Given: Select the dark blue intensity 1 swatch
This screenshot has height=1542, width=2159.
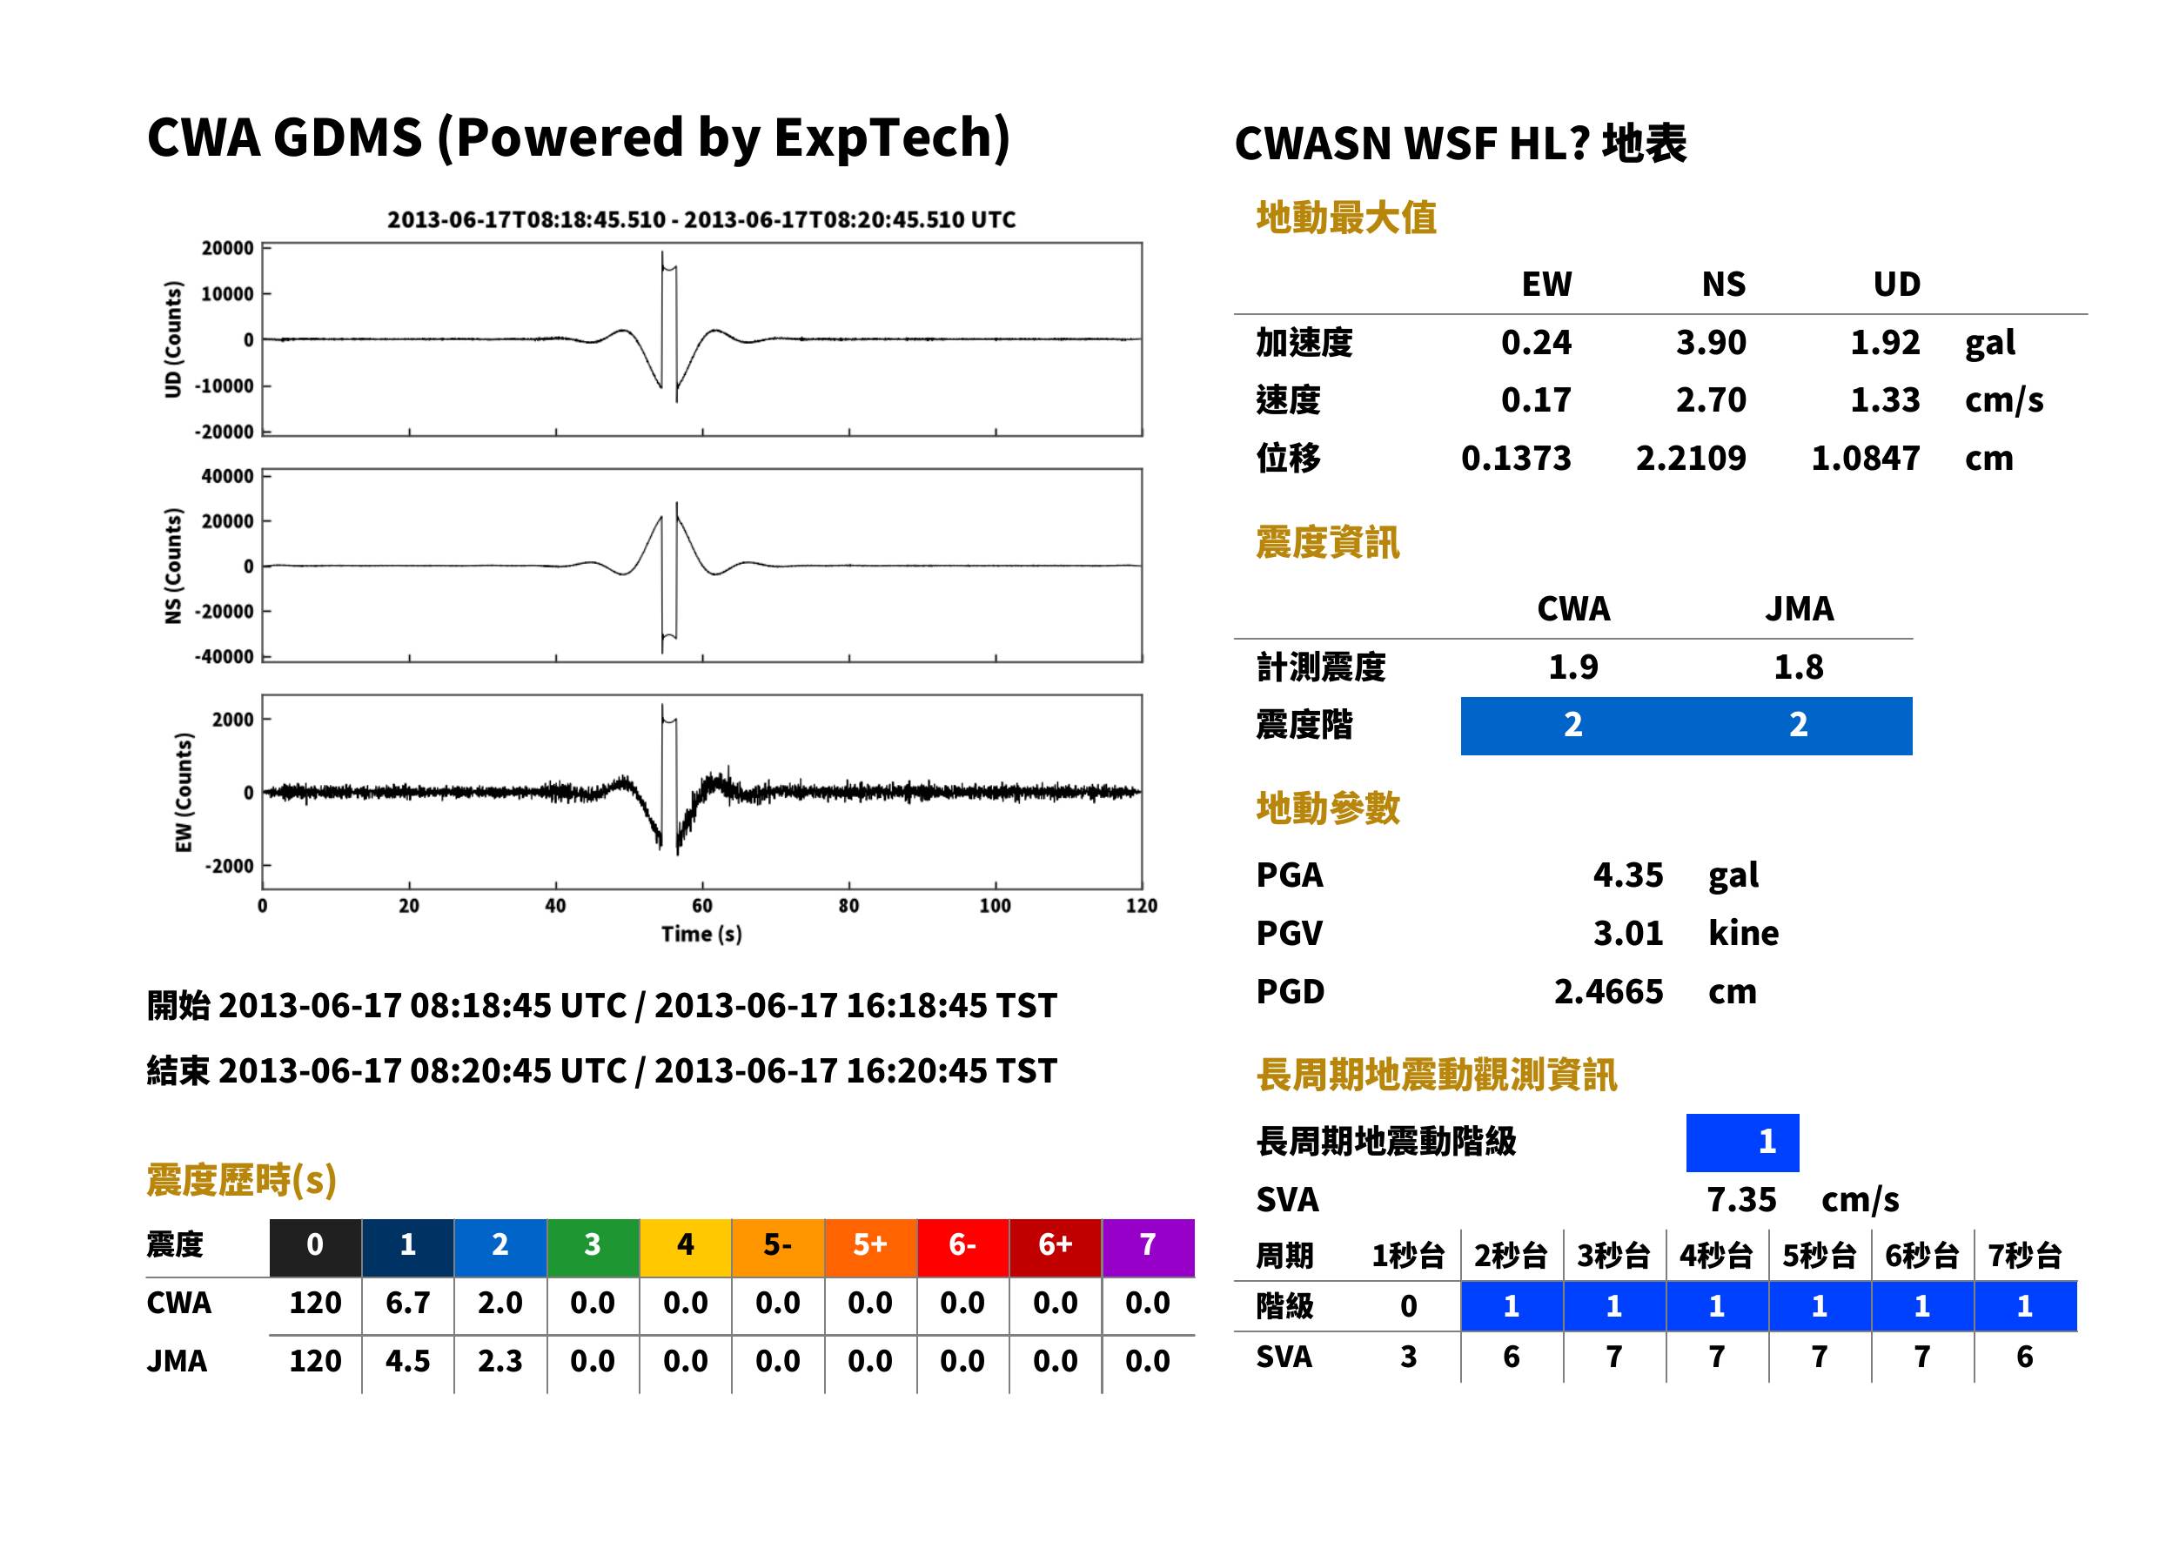Looking at the screenshot, I should [408, 1247].
